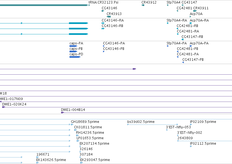Select the tRNA:CR32123:Psi gene label

tap(103, 2)
